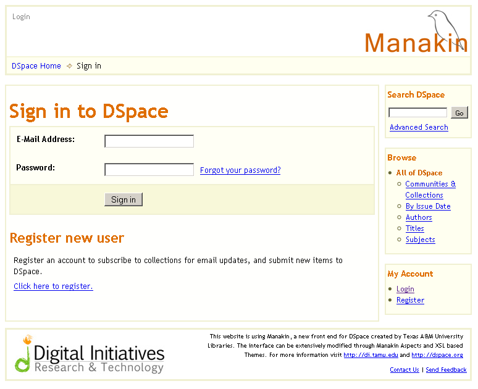Viewport: 478px width, 389px height.
Task: Click the Search DSpace text box
Action: [x=417, y=113]
